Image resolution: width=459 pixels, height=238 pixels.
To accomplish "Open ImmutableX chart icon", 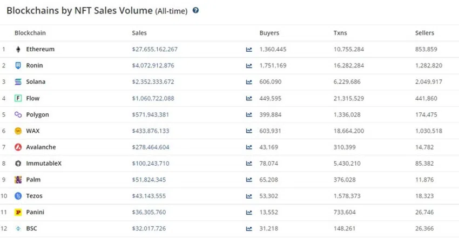I will pyautogui.click(x=249, y=164).
